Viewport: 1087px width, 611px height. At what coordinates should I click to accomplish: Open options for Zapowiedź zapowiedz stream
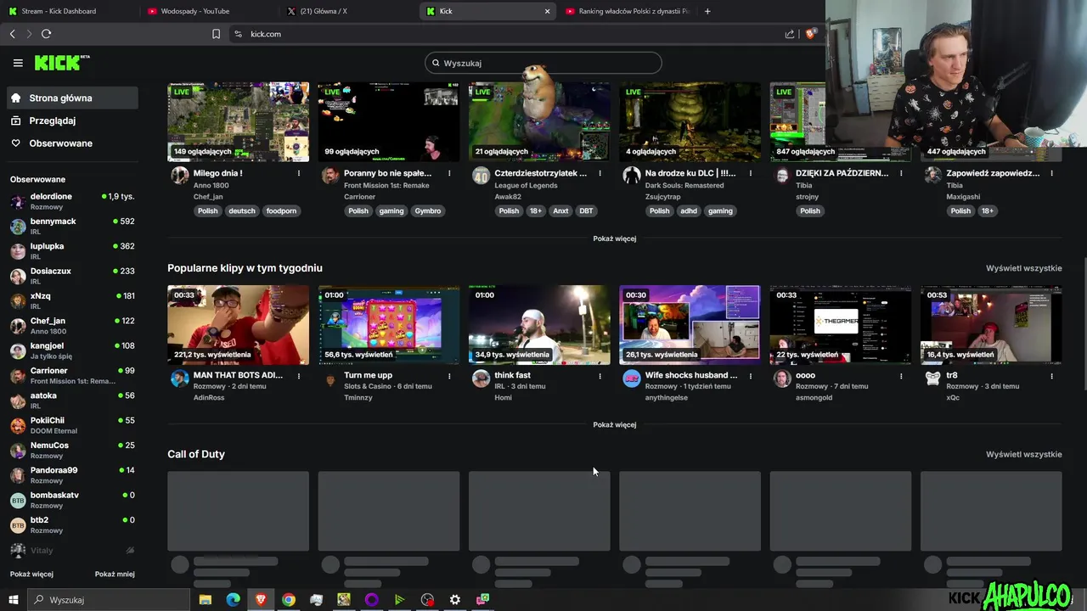point(1051,173)
